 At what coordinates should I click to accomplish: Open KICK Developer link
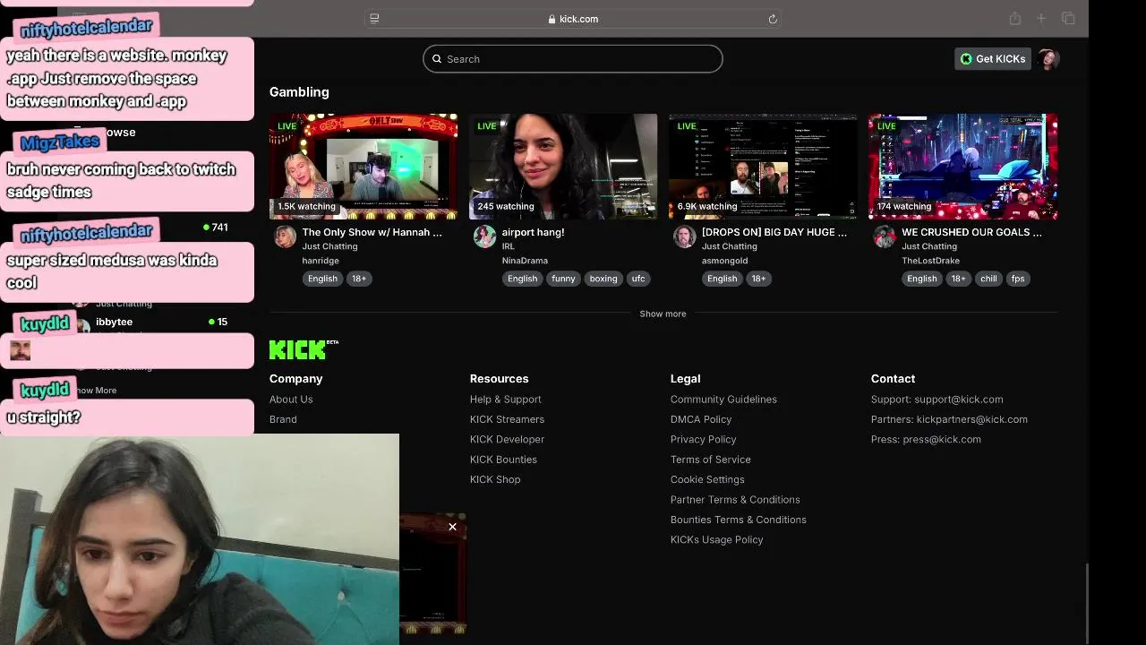(507, 439)
